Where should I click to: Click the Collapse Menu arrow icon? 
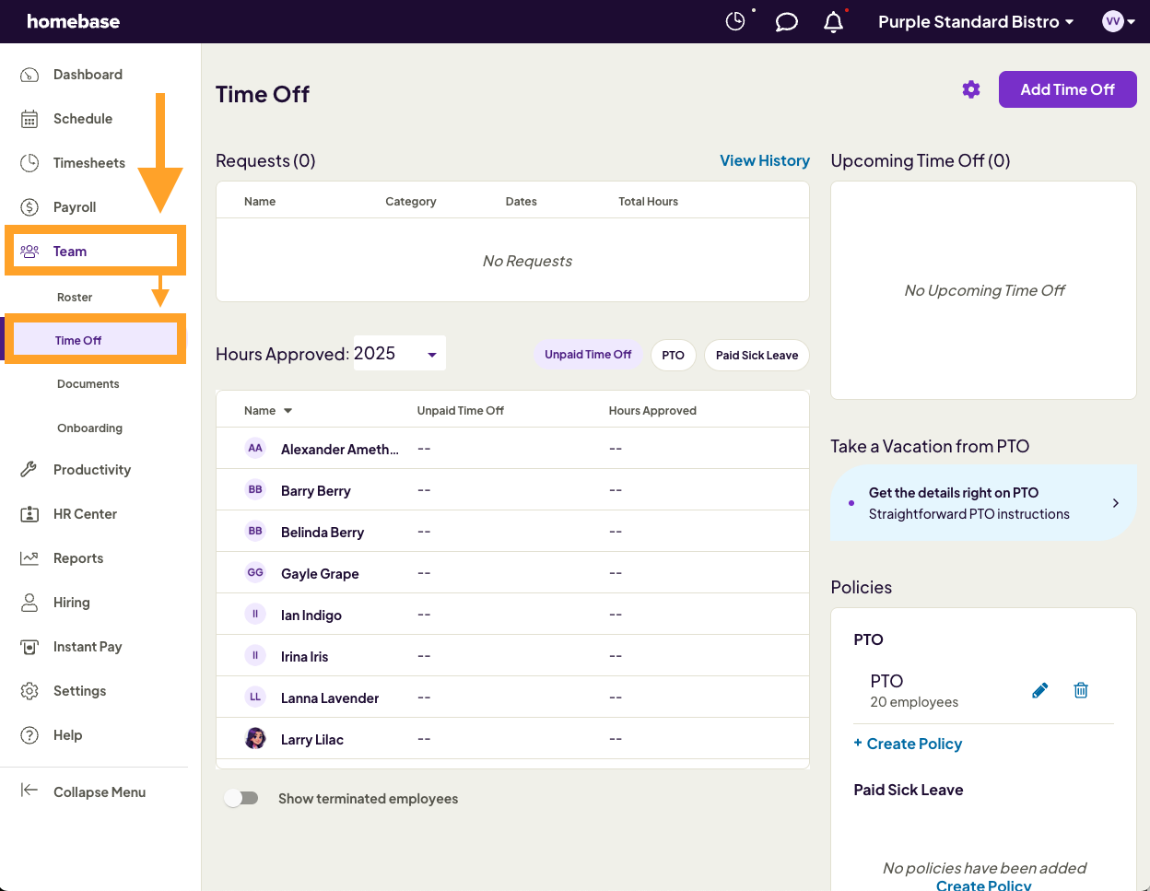(x=29, y=791)
